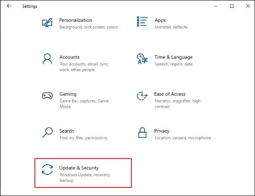
Task: Open the Time & Language heading
Action: point(173,57)
